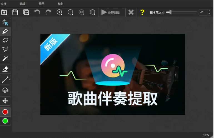Select the marker highlighter tool
The width and height of the screenshot is (214, 138).
(x=5, y=32)
